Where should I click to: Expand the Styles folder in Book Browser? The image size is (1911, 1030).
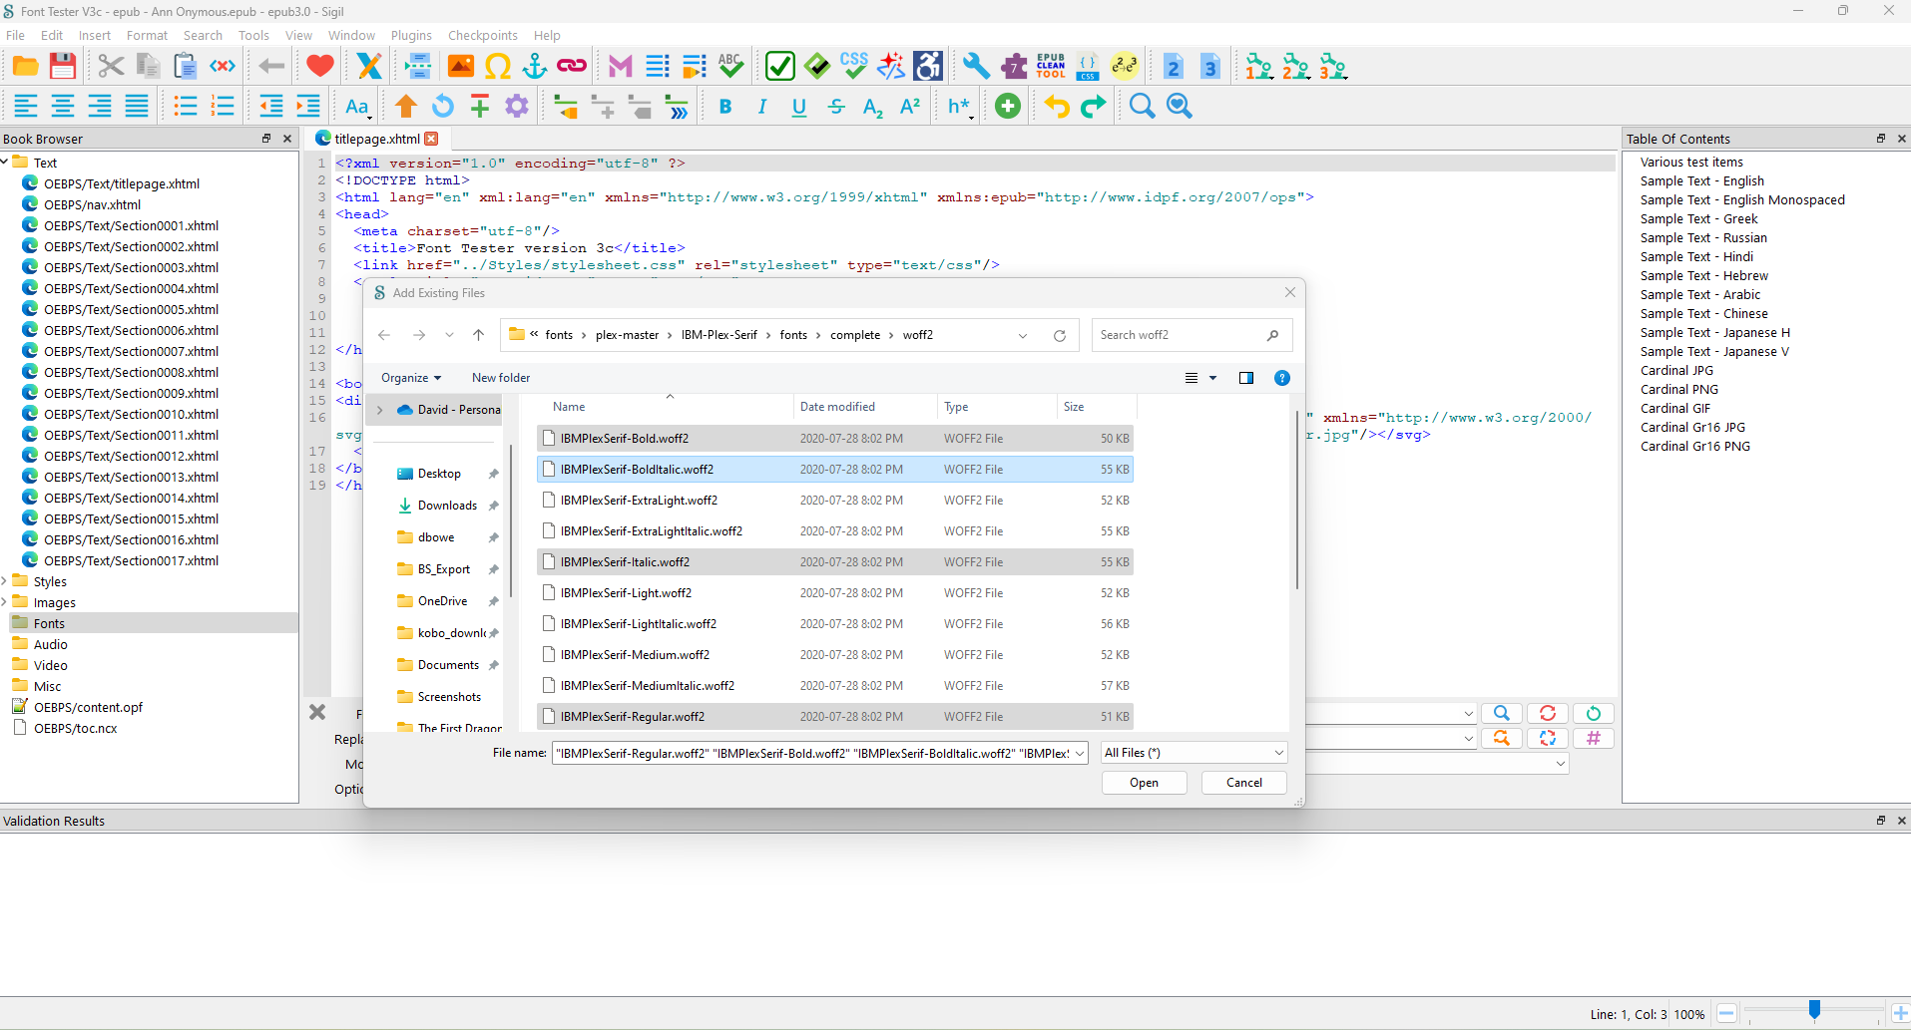6,581
